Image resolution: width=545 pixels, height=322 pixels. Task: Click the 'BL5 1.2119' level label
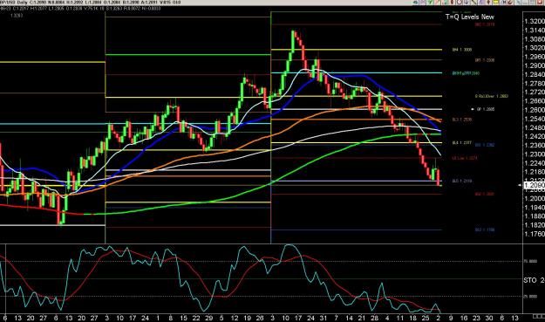pos(462,182)
